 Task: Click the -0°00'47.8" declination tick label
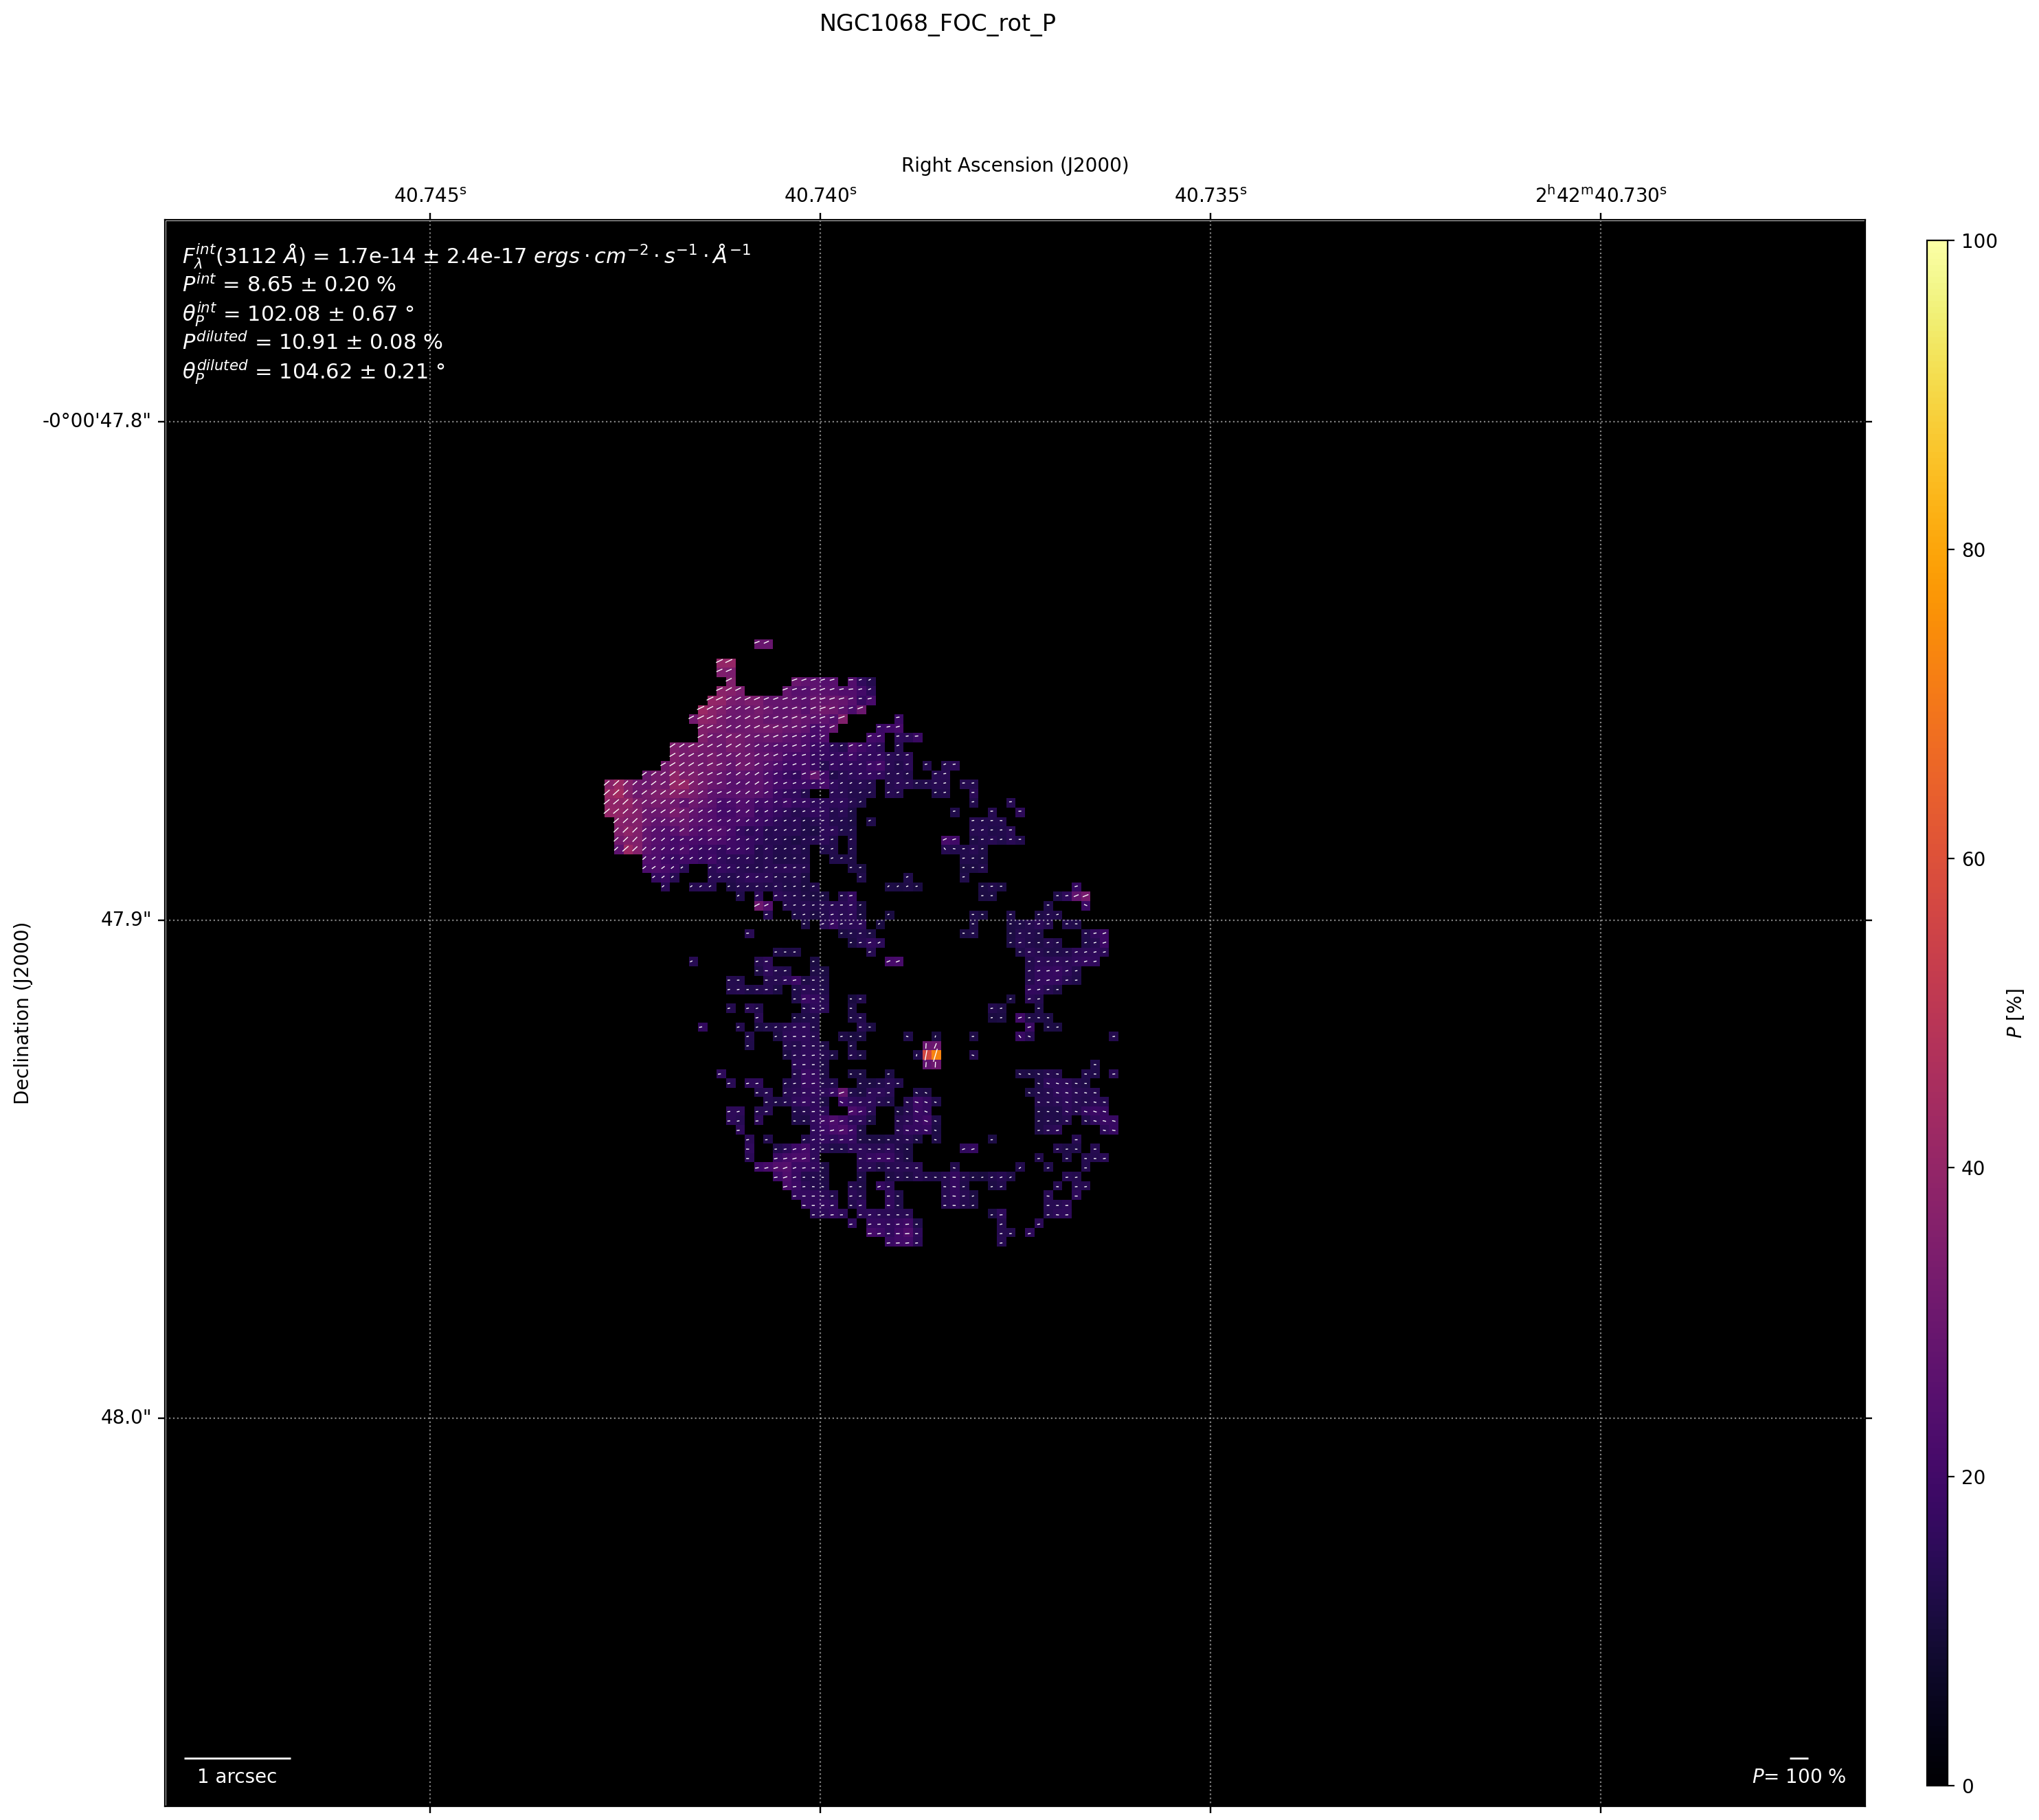(x=96, y=420)
